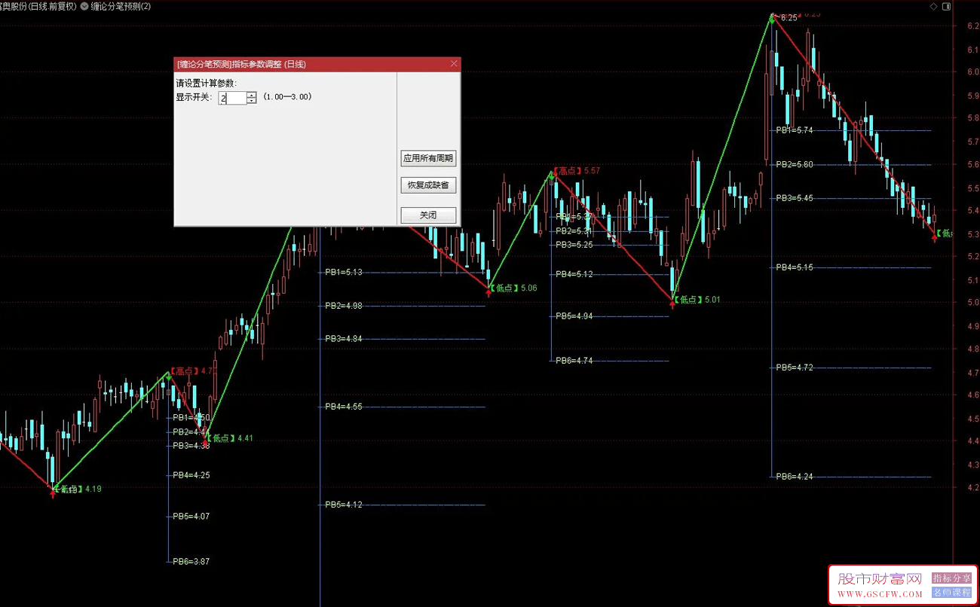The width and height of the screenshot is (980, 607).
Task: Click the PB6=3.87 level label
Action: coord(191,562)
